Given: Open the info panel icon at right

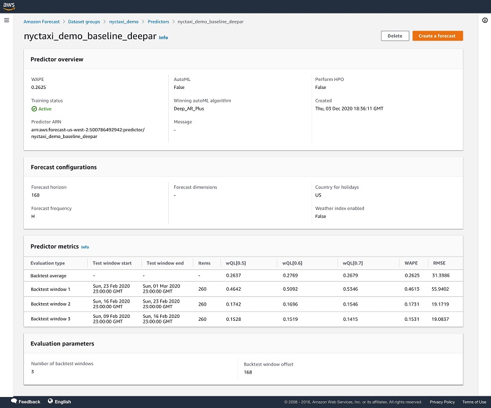Looking at the screenshot, I should coord(485,20).
